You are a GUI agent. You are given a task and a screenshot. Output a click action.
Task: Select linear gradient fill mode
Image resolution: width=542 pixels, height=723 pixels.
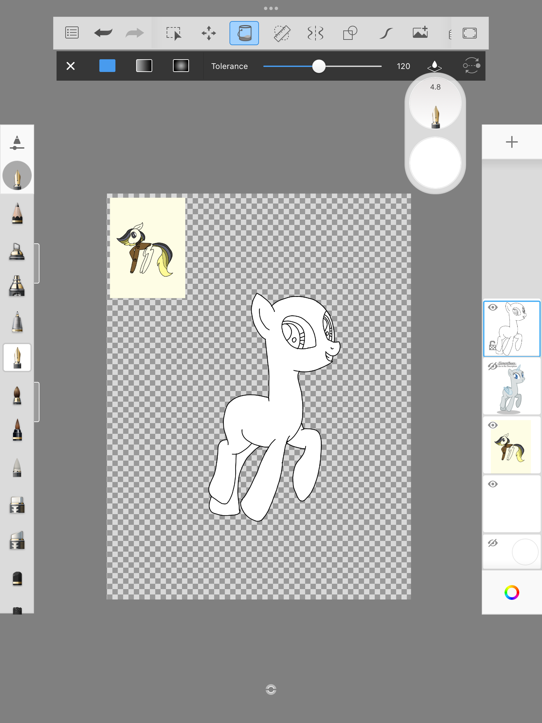(x=144, y=66)
